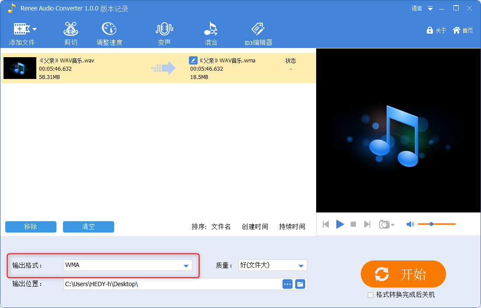481x308 pixels.
Task: Enable 格式转换完成后关机 checkbox
Action: point(370,295)
